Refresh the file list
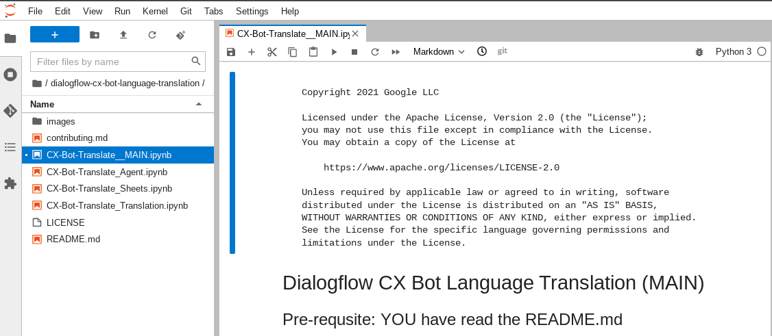The width and height of the screenshot is (772, 336). tap(152, 35)
